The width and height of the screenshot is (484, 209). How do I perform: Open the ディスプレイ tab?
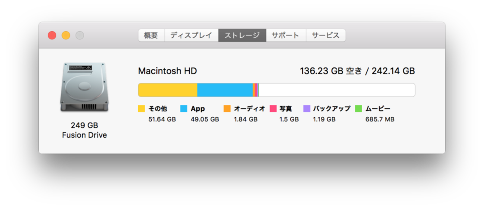click(x=191, y=35)
